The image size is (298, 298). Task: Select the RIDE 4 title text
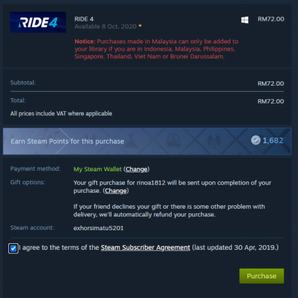coord(84,19)
